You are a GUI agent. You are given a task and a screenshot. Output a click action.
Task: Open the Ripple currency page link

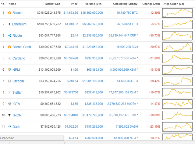pyautogui.click(x=17, y=35)
